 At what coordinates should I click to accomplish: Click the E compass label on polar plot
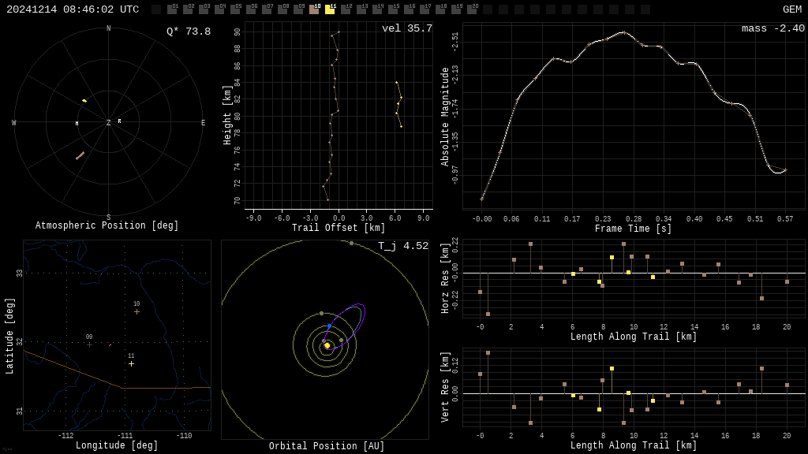[x=203, y=122]
